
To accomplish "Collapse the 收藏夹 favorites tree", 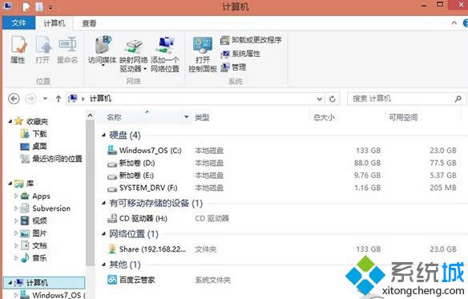I will (x=10, y=122).
